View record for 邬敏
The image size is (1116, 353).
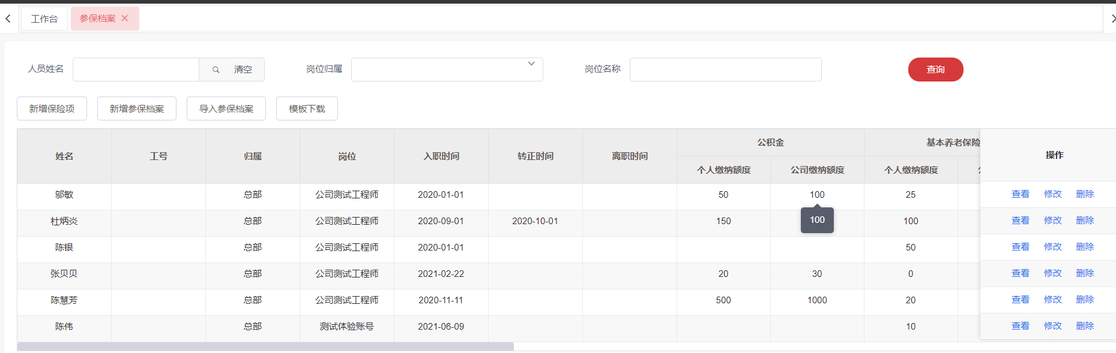(x=1020, y=194)
